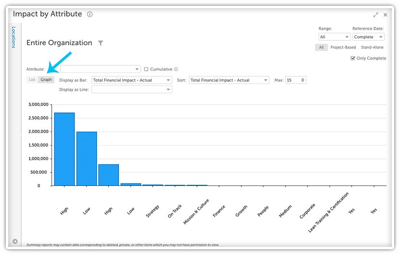The image size is (400, 255).
Task: Click the info icon beside Impact by Attribute
Action: 89,14
